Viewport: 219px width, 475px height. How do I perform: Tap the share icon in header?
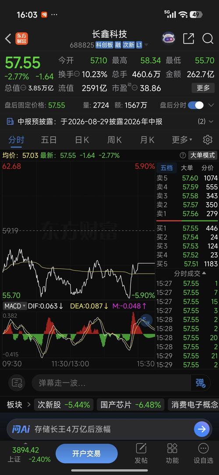coord(188,39)
